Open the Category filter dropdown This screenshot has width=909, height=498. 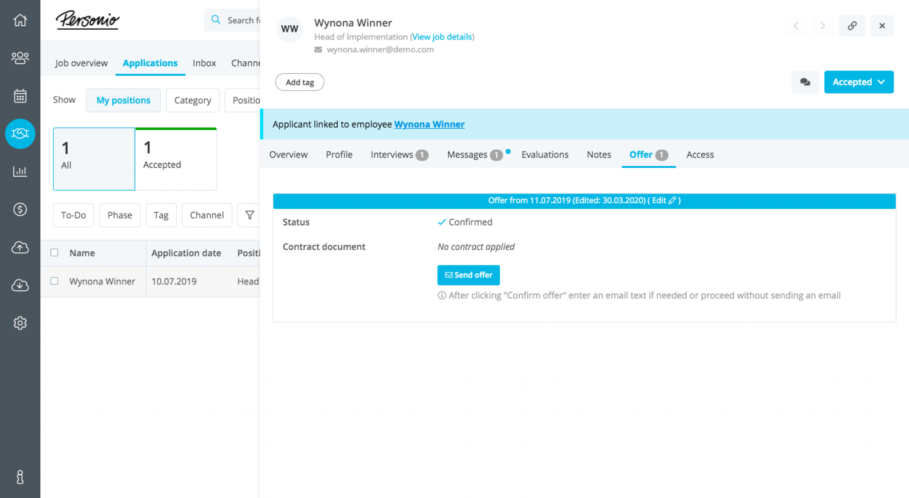pos(193,100)
